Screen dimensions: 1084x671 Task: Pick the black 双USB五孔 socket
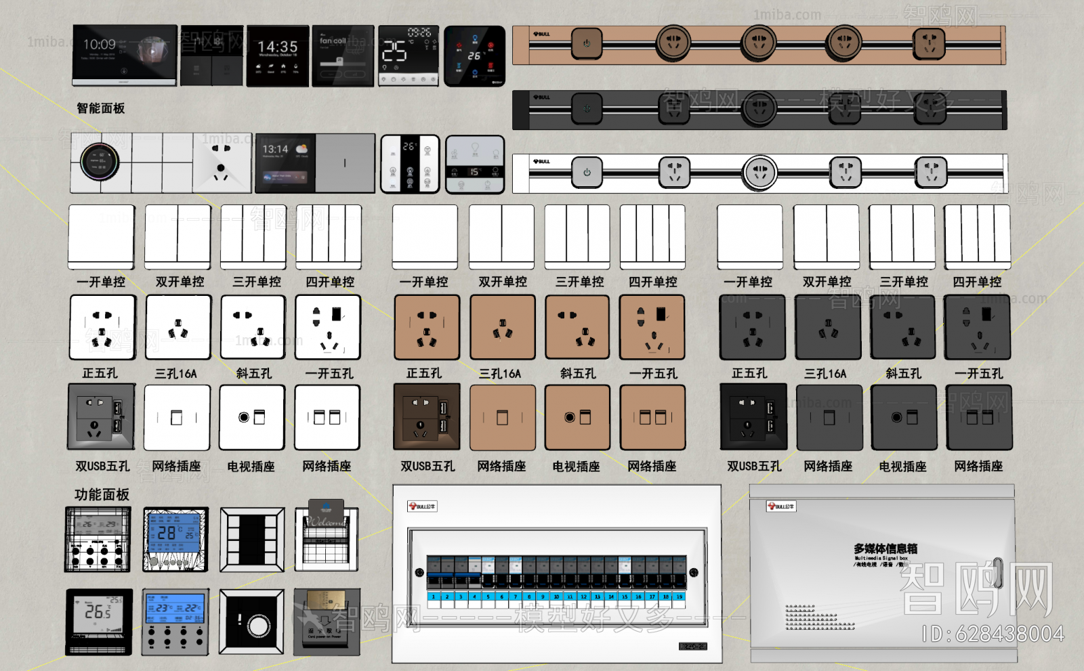[753, 417]
